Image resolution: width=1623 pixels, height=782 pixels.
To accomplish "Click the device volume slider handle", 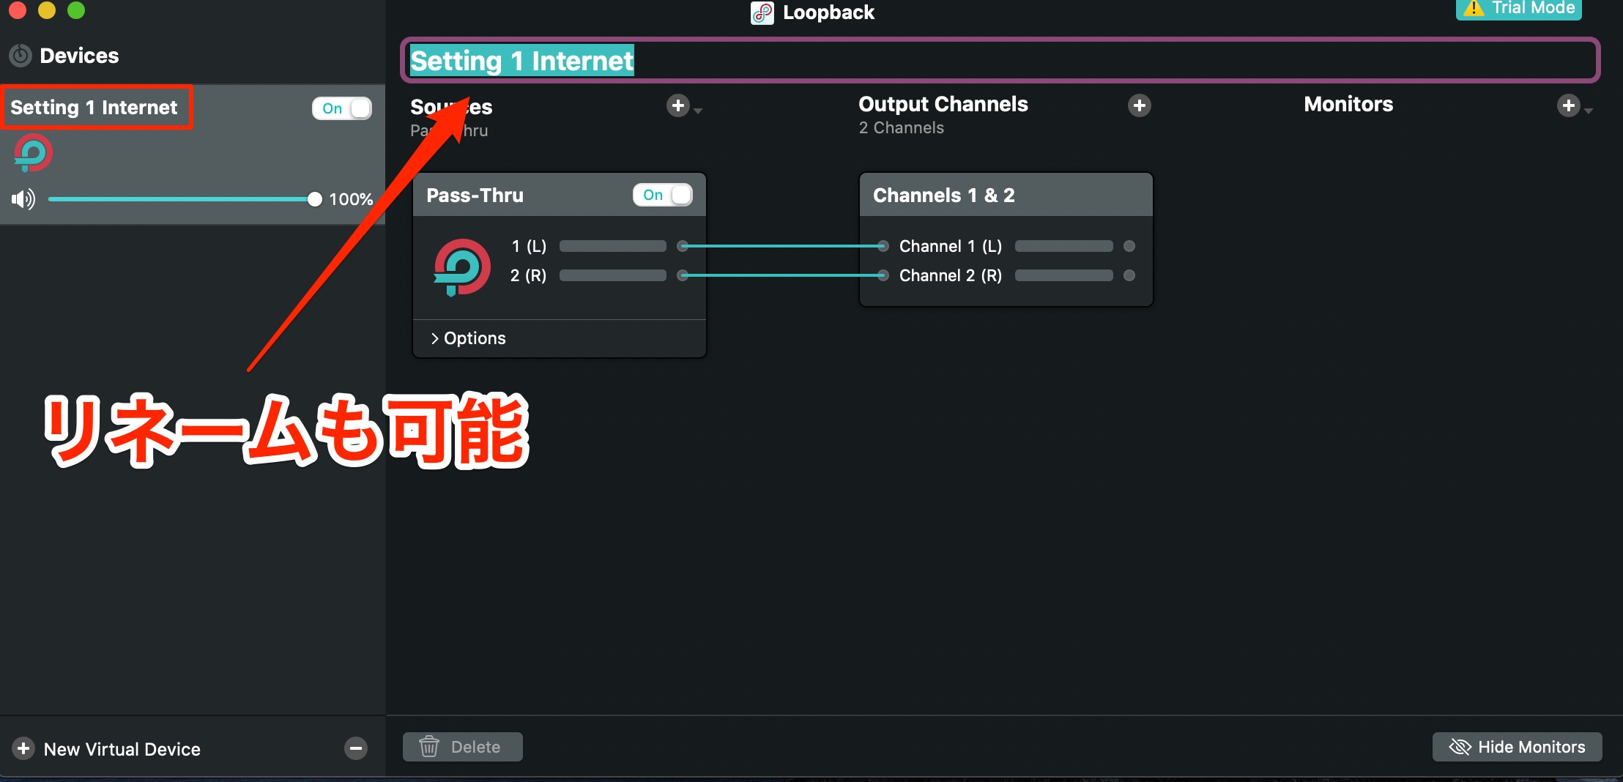I will (x=315, y=199).
